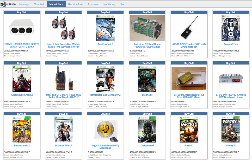
Task: Click the 'United States, Oregon,' location
Action: [x=180, y=104]
